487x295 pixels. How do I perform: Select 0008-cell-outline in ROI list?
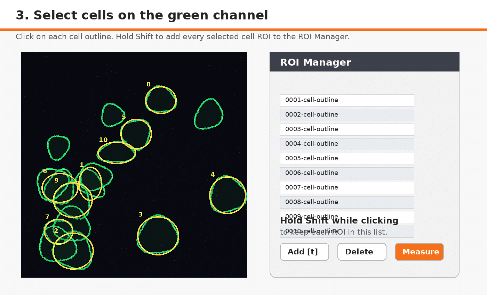pos(347,202)
